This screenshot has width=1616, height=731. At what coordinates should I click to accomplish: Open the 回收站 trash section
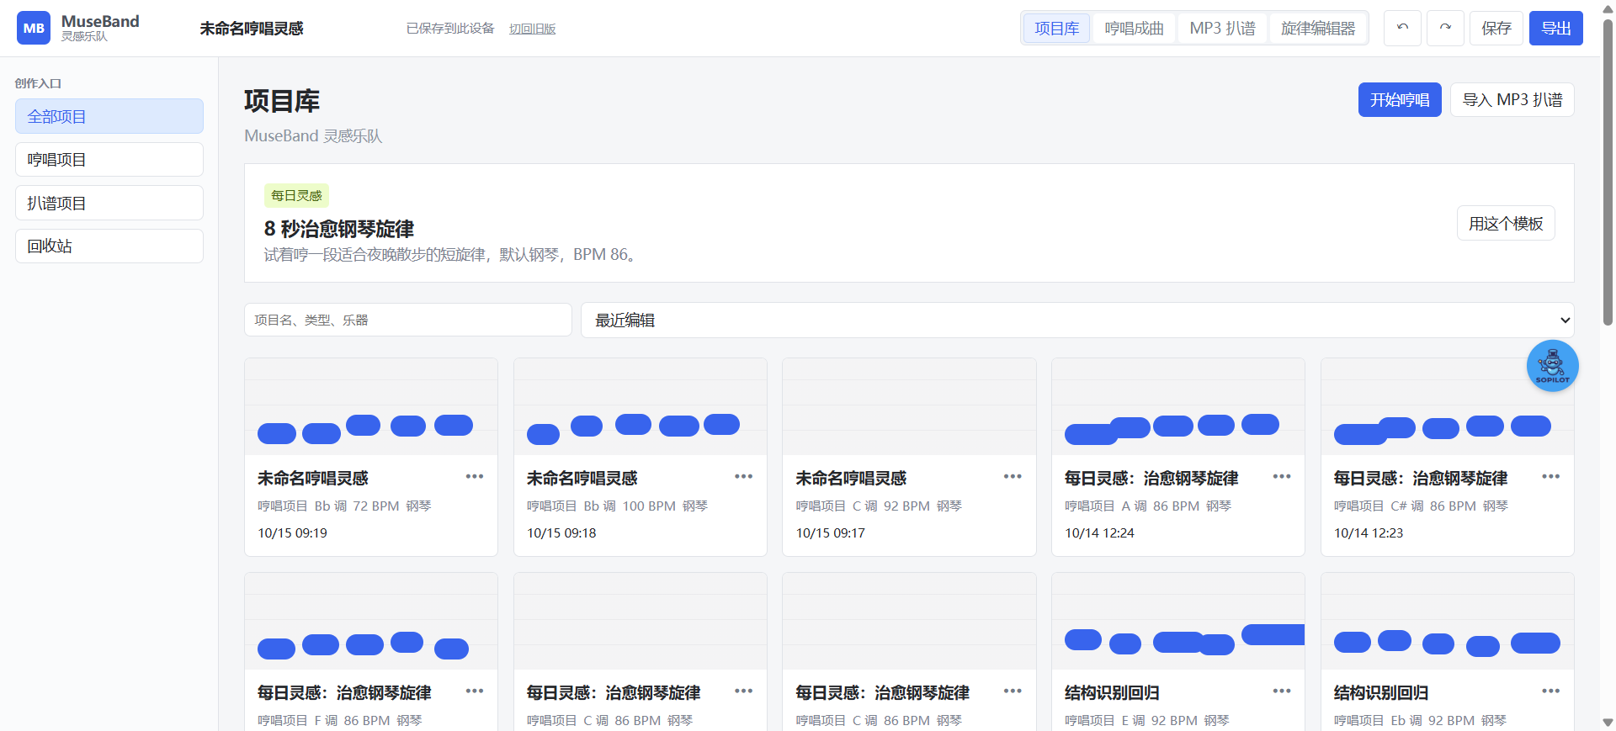pyautogui.click(x=109, y=246)
